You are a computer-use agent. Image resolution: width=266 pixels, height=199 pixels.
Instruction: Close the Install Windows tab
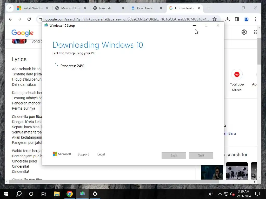pyautogui.click(x=47, y=8)
